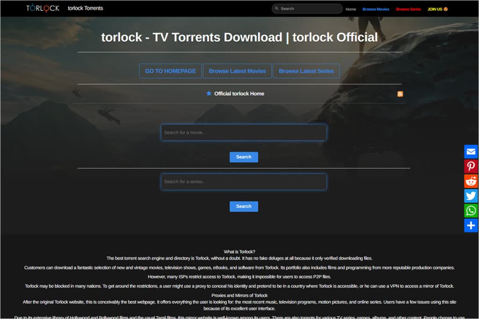
Task: Go to Browse Series in the top navigation
Action: pos(408,9)
